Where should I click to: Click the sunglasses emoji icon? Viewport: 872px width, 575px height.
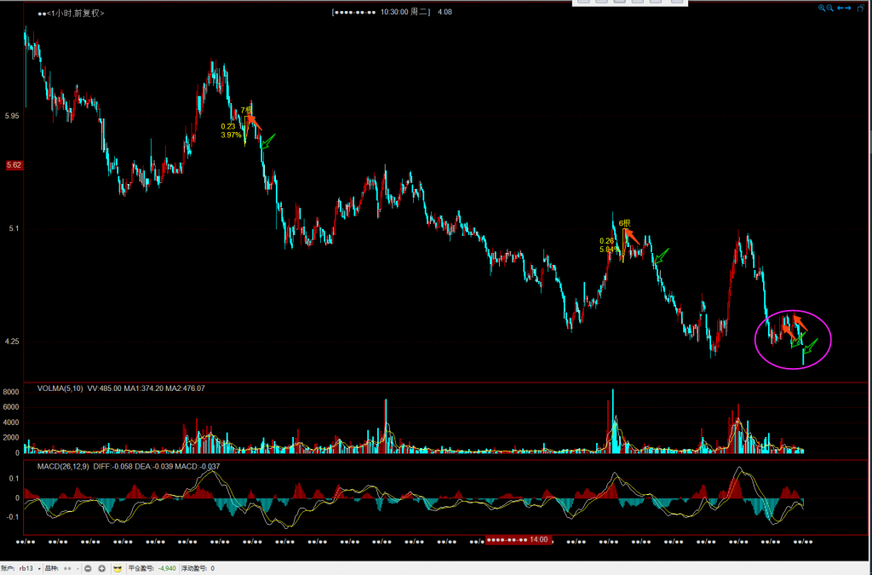coord(118,568)
